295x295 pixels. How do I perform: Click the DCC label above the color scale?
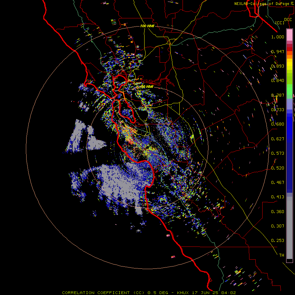[x=288, y=20]
